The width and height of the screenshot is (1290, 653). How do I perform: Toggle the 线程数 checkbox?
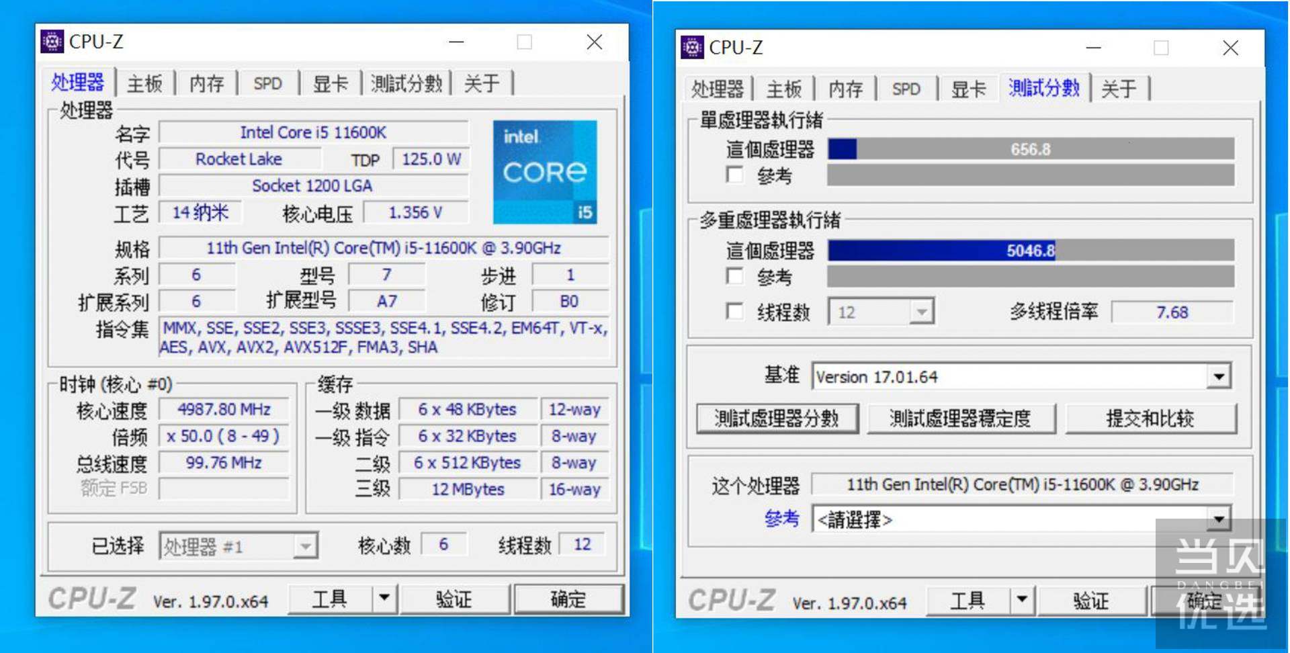point(735,311)
